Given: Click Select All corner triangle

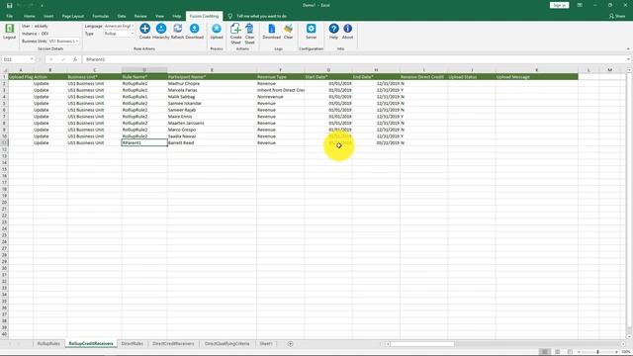Looking at the screenshot, I should pos(4,70).
